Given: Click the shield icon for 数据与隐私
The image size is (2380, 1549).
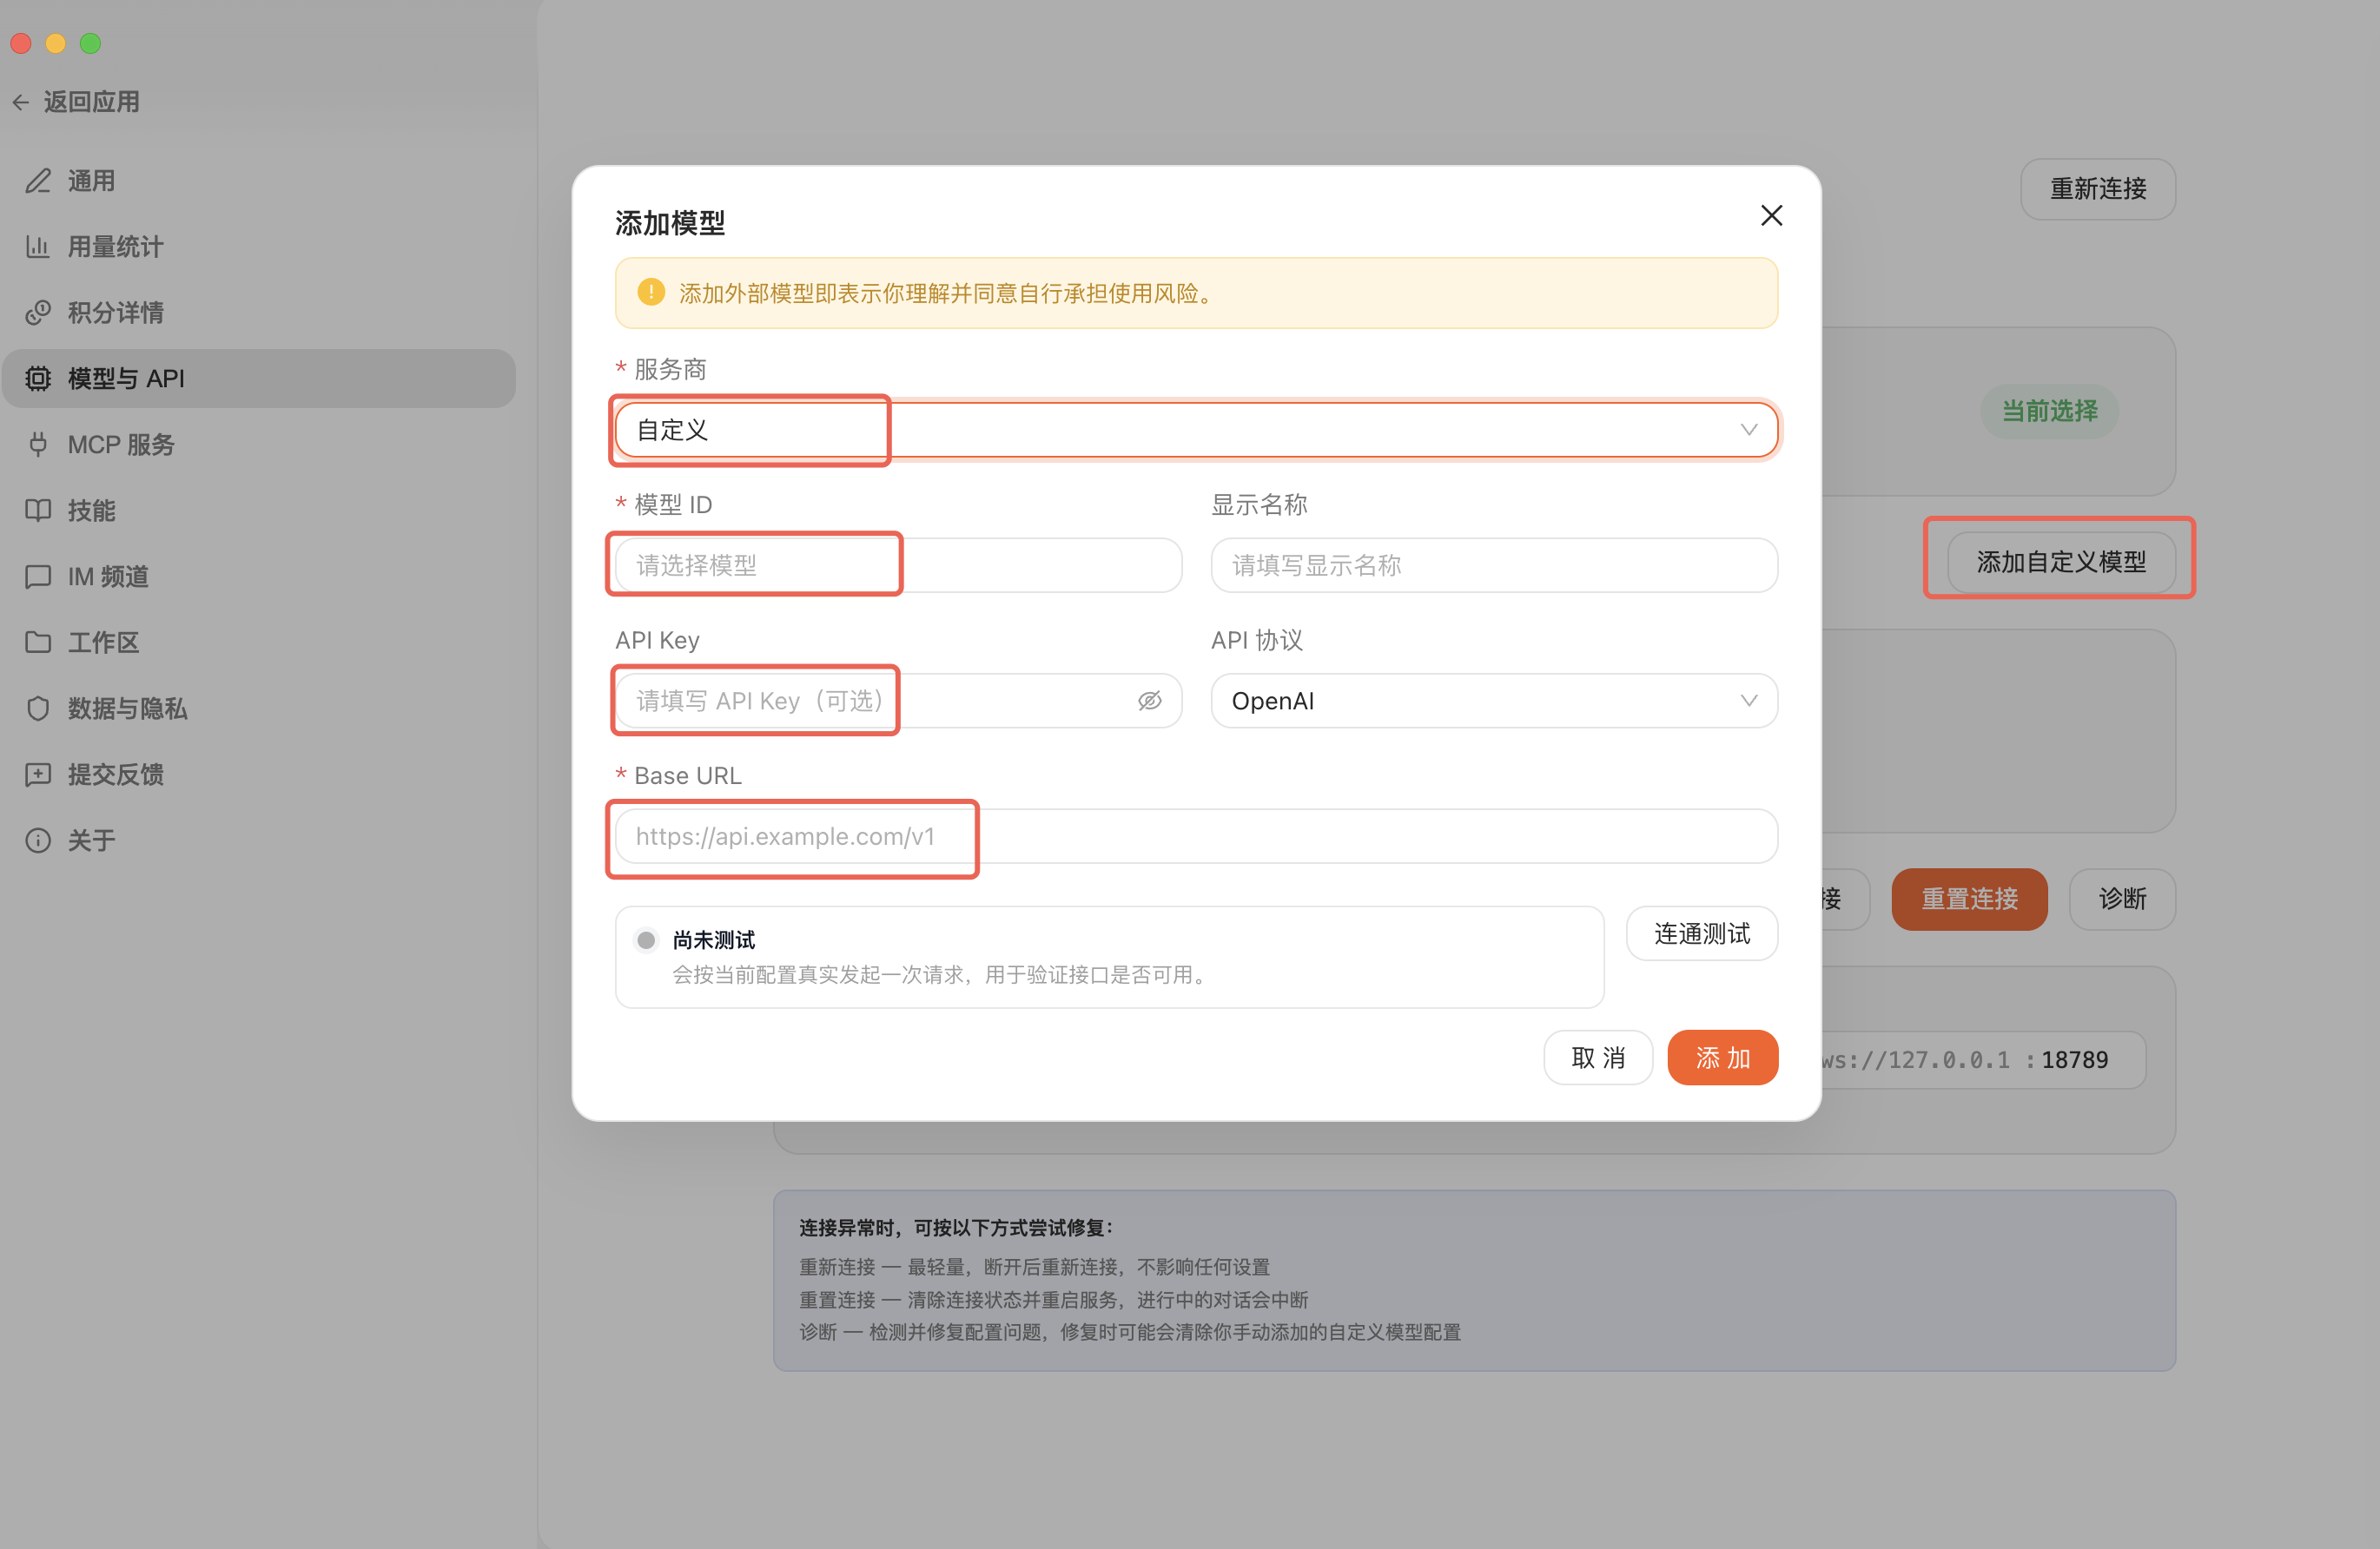Looking at the screenshot, I should pos(38,709).
